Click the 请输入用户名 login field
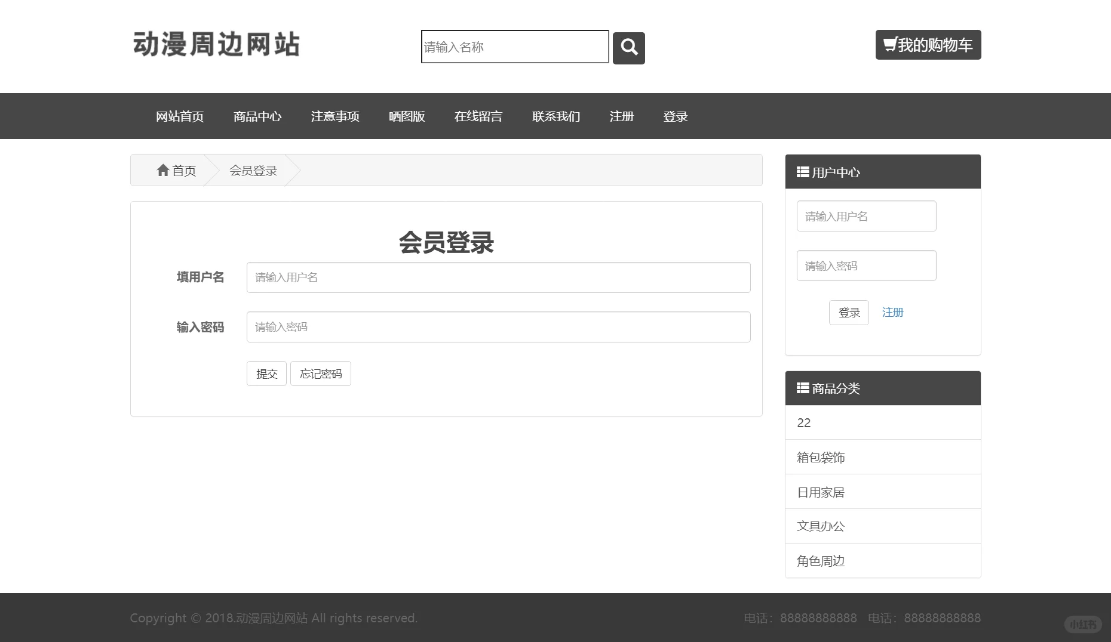 pyautogui.click(x=498, y=277)
